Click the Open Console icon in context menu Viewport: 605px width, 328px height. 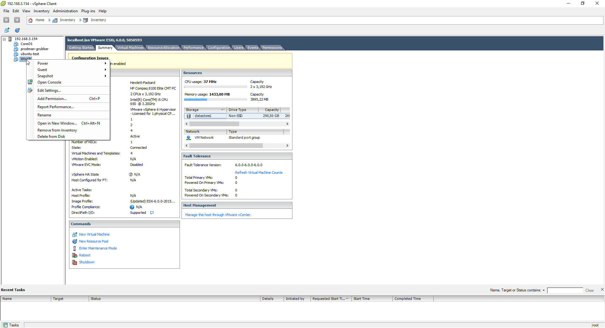tap(30, 82)
